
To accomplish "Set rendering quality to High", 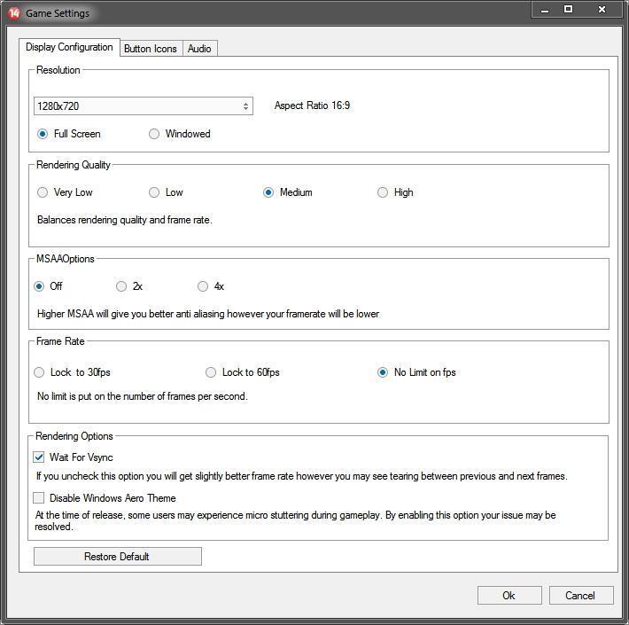I will coord(383,192).
